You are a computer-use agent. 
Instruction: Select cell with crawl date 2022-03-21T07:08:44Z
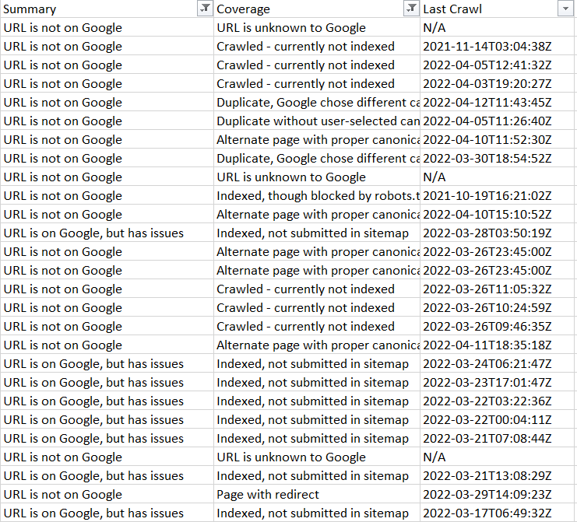point(497,439)
